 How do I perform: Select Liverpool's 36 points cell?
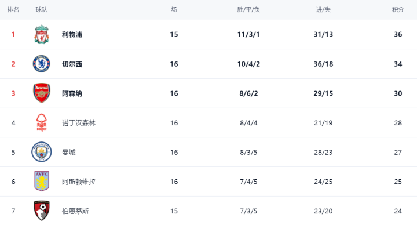pyautogui.click(x=398, y=34)
